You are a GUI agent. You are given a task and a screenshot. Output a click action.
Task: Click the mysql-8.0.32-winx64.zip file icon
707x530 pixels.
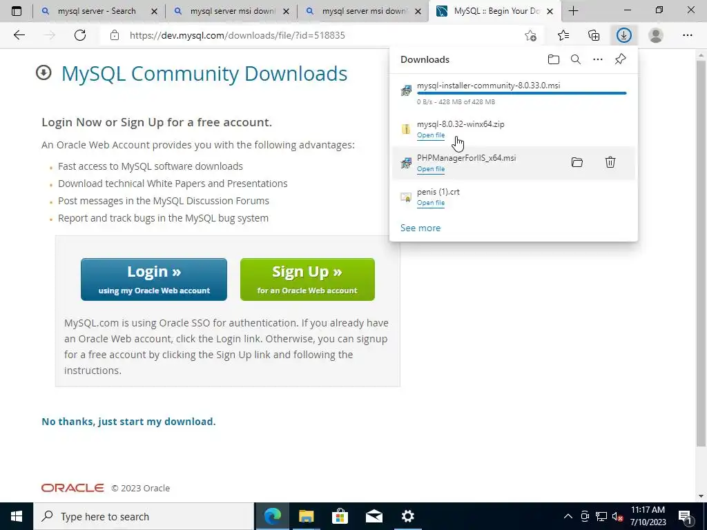[406, 129]
